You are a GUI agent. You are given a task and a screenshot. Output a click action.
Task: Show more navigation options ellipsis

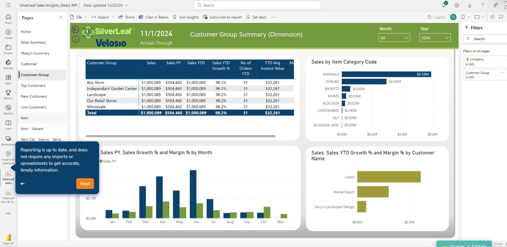tap(8, 213)
